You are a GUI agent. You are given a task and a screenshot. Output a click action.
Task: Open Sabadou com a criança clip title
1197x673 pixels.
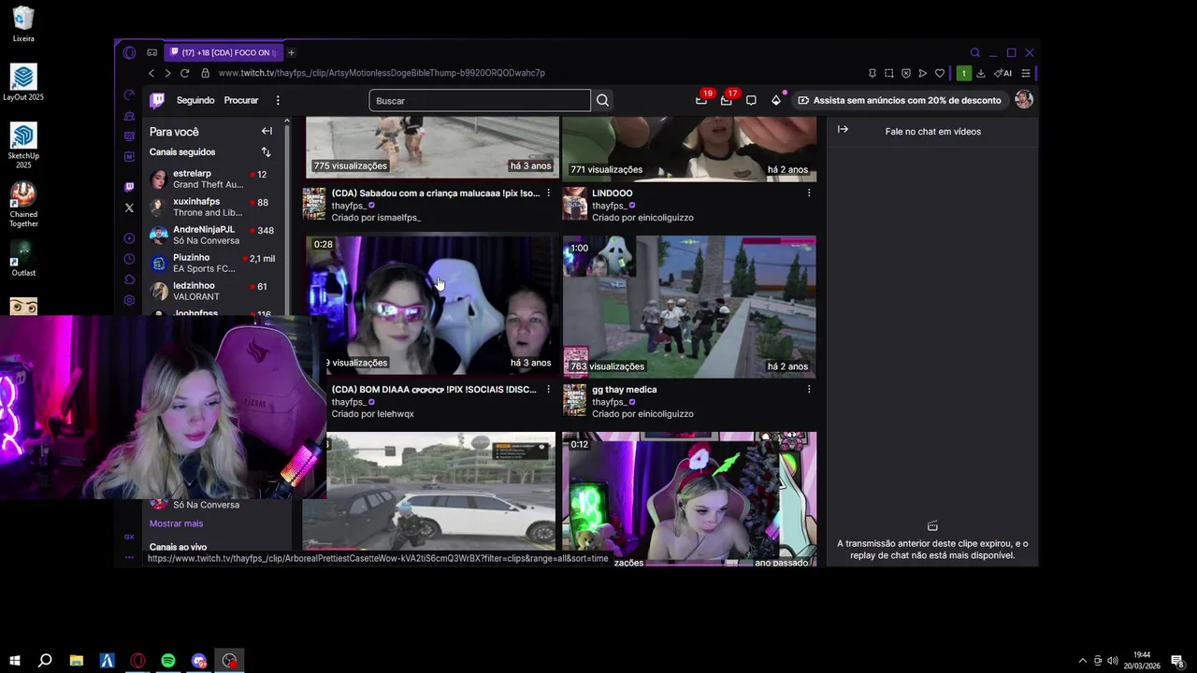436,193
